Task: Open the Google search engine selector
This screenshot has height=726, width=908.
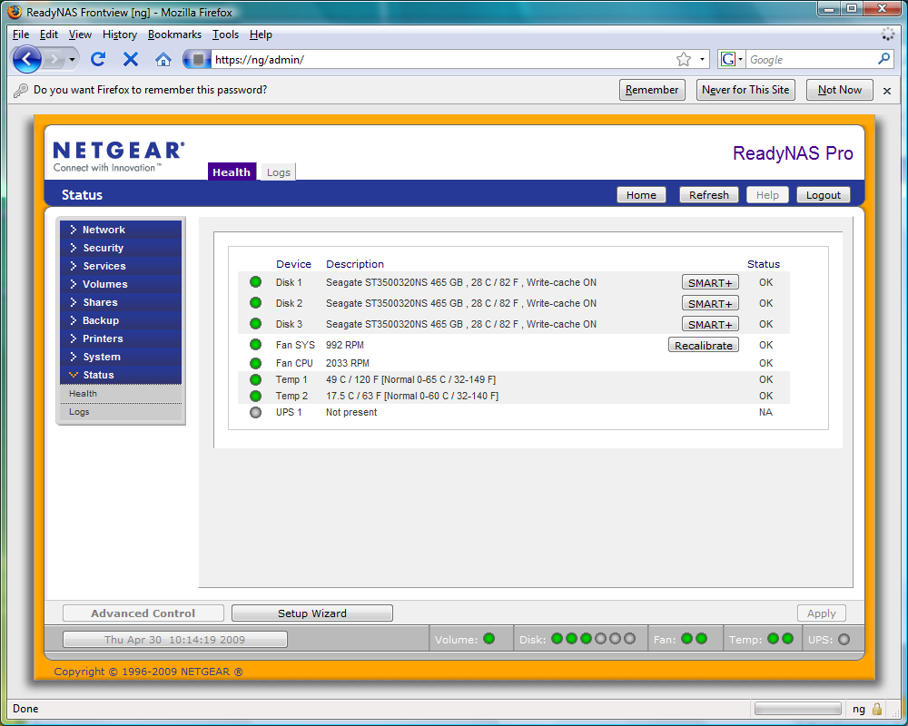Action: coord(731,59)
